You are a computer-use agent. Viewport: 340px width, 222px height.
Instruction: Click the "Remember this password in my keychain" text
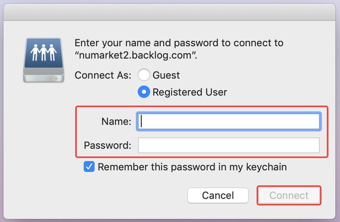(x=192, y=167)
